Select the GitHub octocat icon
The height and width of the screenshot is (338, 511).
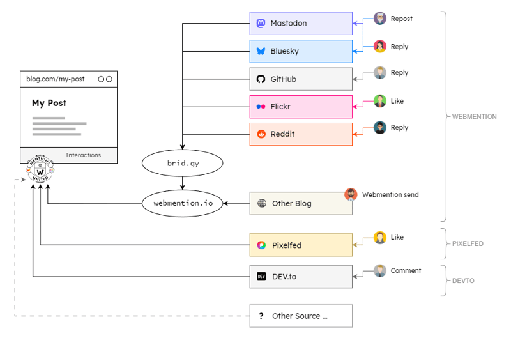(x=261, y=79)
